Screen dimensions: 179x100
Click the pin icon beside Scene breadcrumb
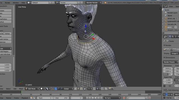tap(164, 41)
